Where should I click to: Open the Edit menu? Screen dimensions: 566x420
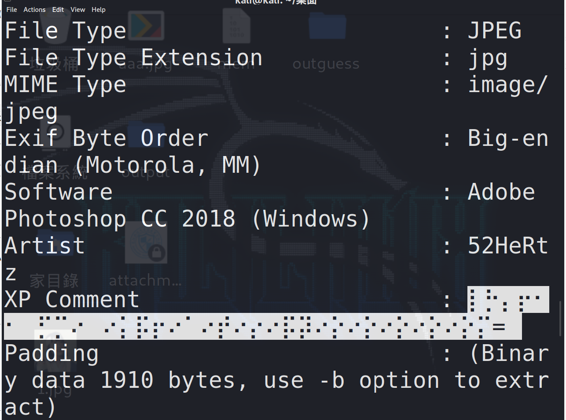click(58, 9)
